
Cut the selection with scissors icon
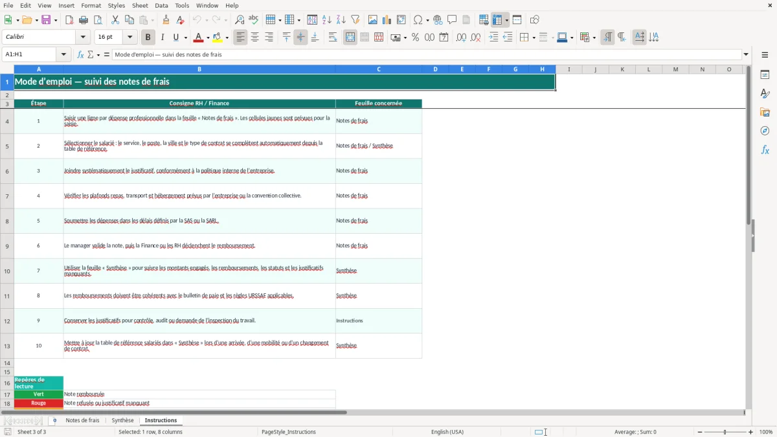(x=115, y=20)
